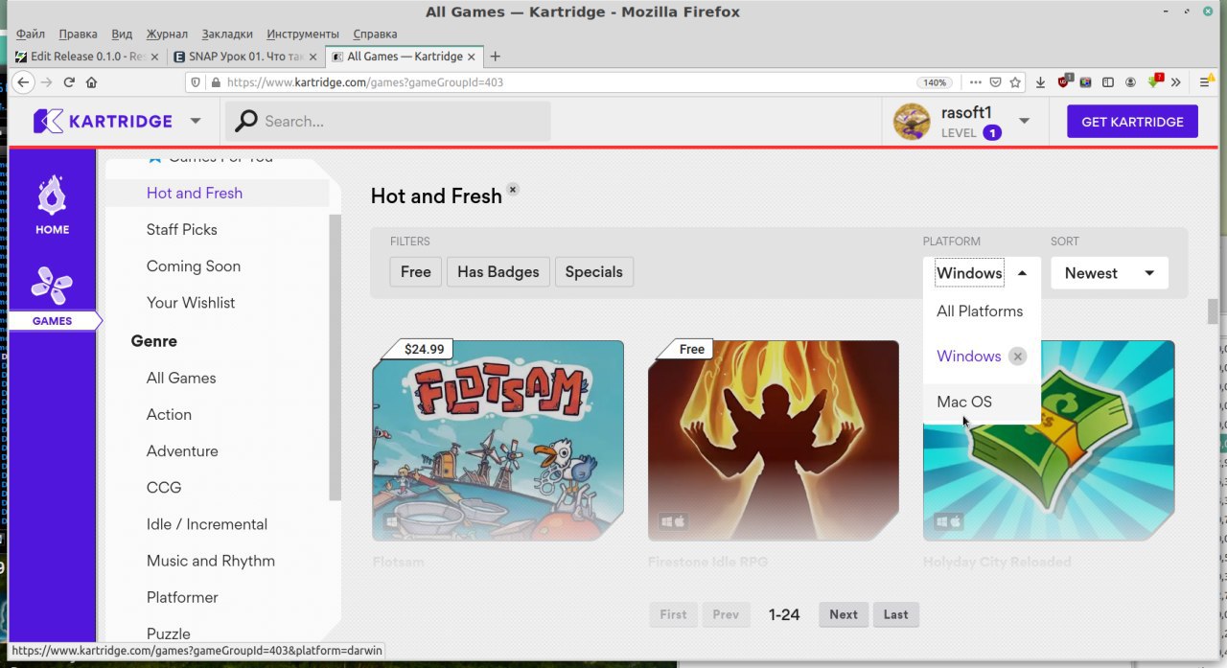Click the search magnifier icon
The height and width of the screenshot is (668, 1227).
[x=246, y=121]
